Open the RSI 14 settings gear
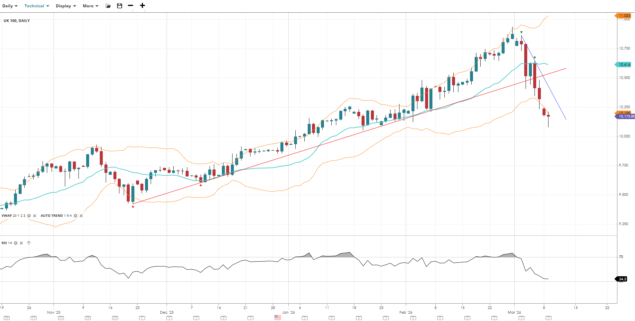This screenshot has width=635, height=321. [16, 243]
